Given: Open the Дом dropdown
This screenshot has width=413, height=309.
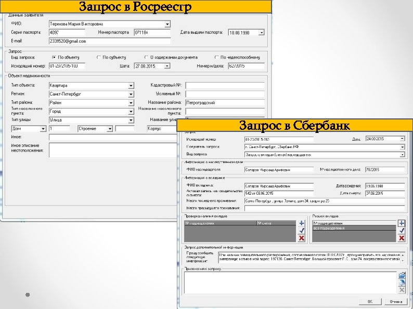Looking at the screenshot, I should pos(43,129).
